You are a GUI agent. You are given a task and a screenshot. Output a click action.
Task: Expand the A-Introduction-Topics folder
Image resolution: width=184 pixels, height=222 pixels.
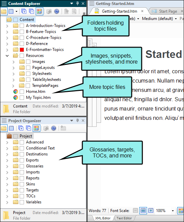coord(7,26)
